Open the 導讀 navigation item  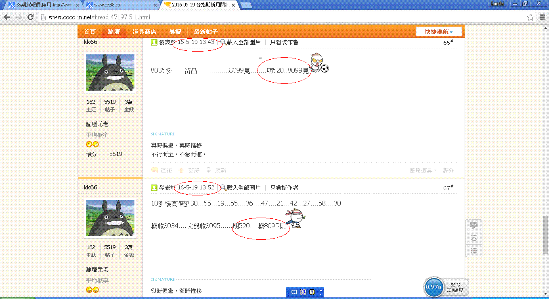click(x=175, y=32)
